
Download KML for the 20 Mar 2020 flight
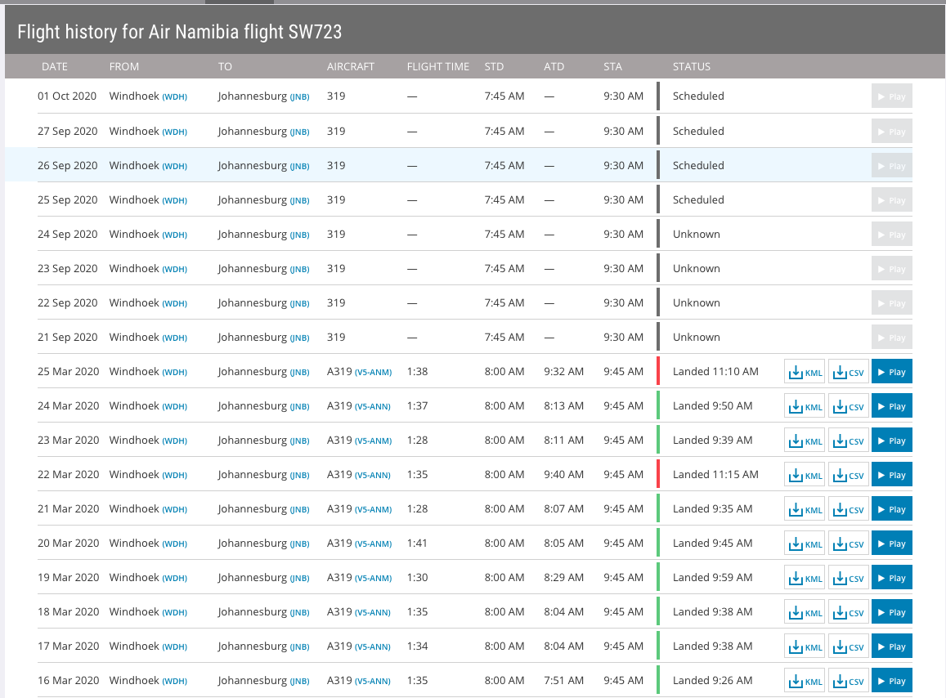805,544
